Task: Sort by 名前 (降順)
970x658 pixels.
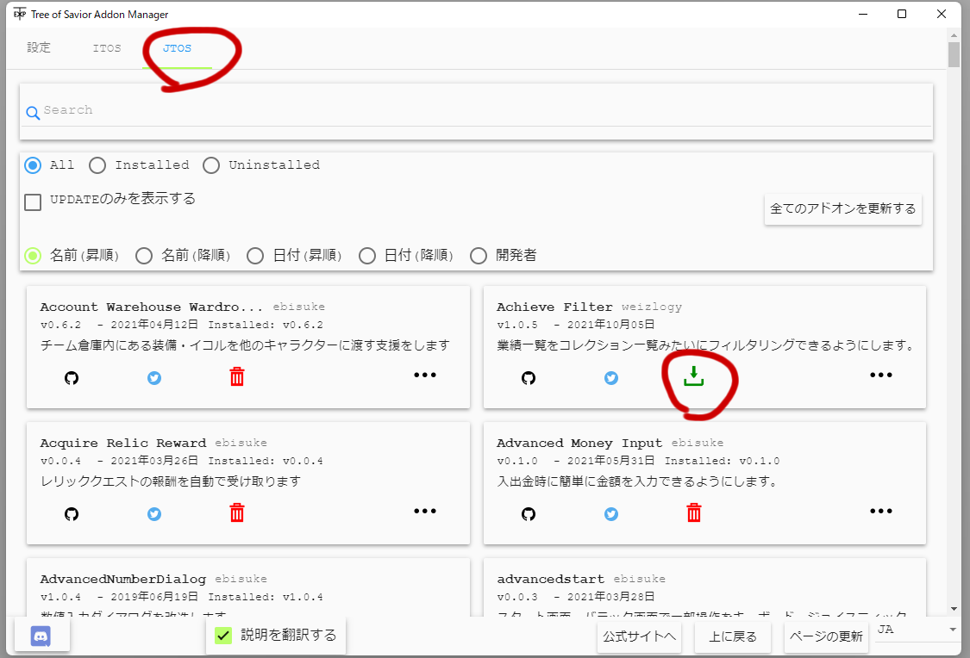Action: point(144,255)
